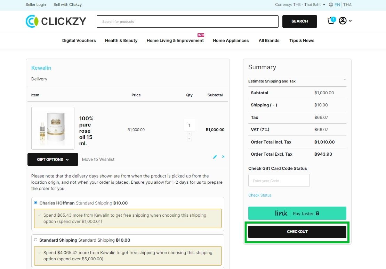Viewport: 386px width, 269px height.
Task: Click the Check Status link
Action: coord(260,195)
